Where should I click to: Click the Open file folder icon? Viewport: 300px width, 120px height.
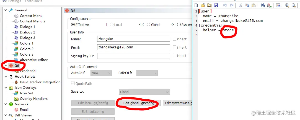coord(203,5)
